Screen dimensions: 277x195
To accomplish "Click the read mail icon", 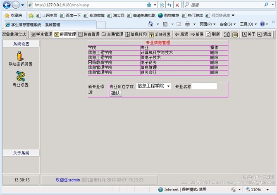I will 179,24.
